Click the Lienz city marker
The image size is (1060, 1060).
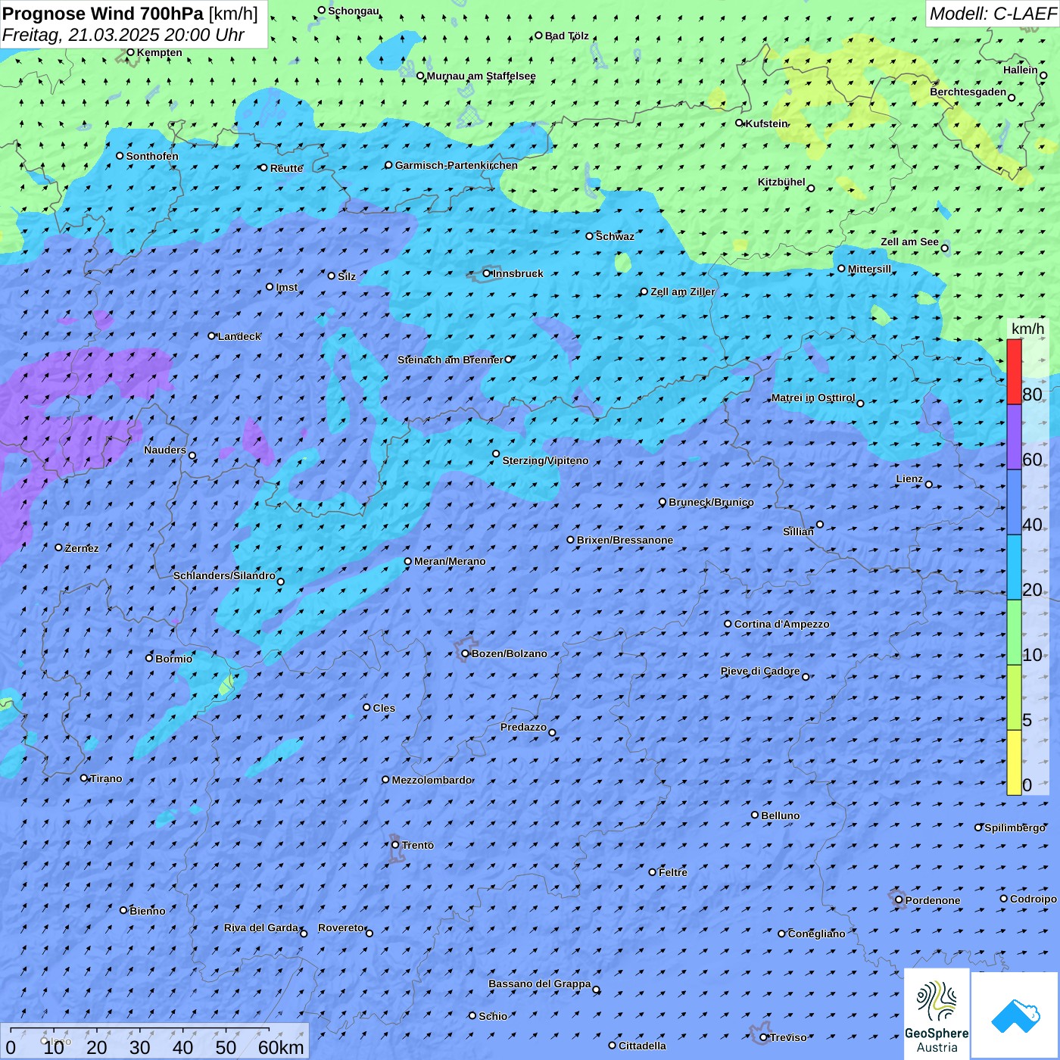coord(929,485)
